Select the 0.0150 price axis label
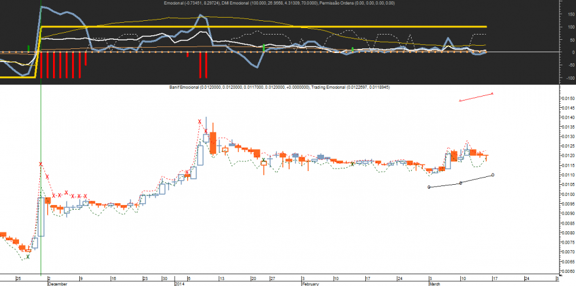The image size is (576, 286). pyautogui.click(x=567, y=99)
